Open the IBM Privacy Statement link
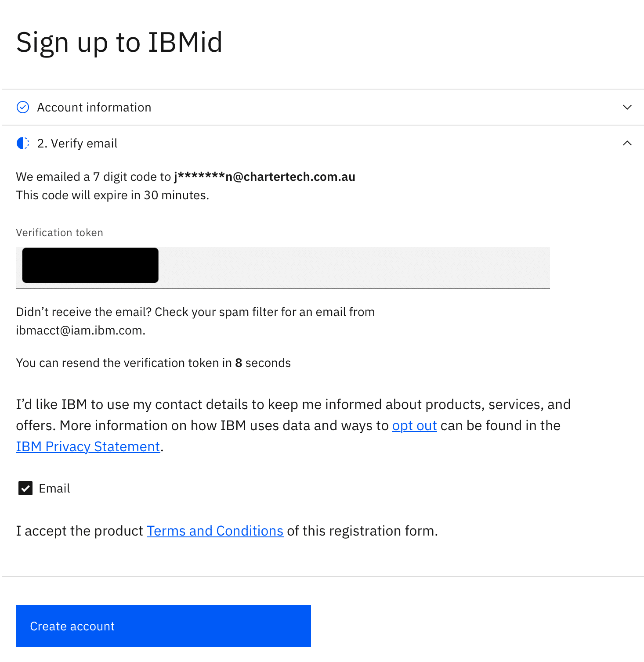 click(x=87, y=446)
